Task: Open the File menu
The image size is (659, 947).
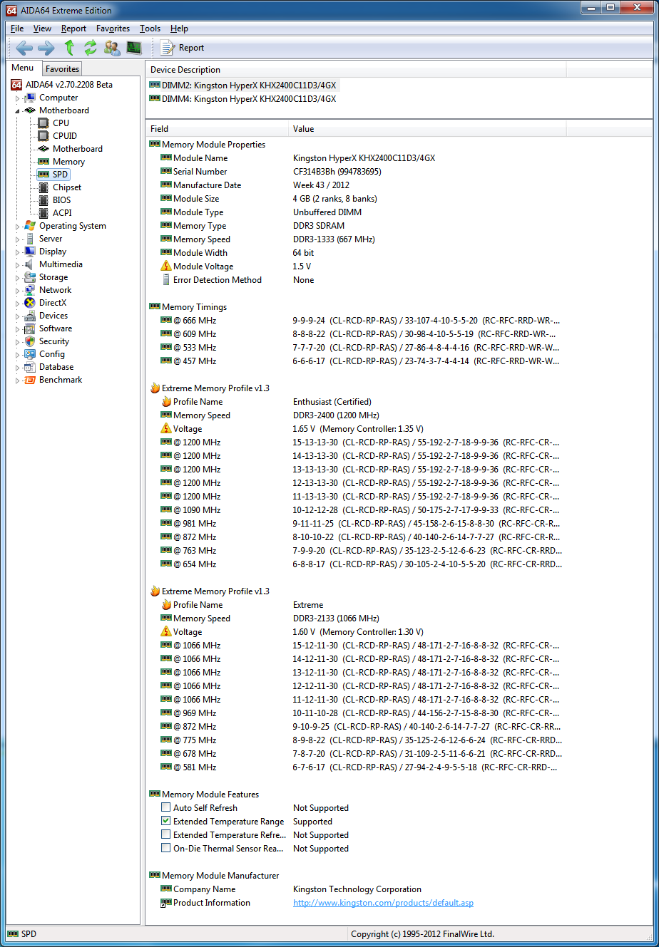Action: (x=17, y=29)
